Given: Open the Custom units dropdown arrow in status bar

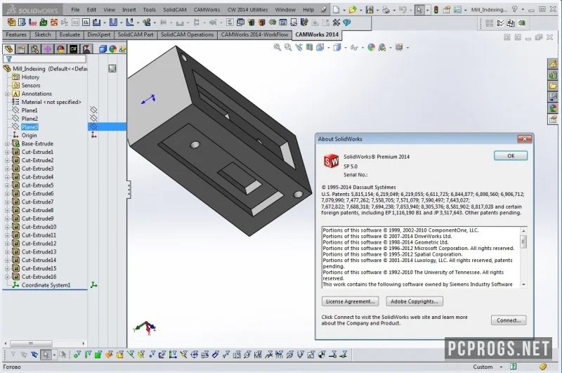Looking at the screenshot, I should (x=501, y=367).
